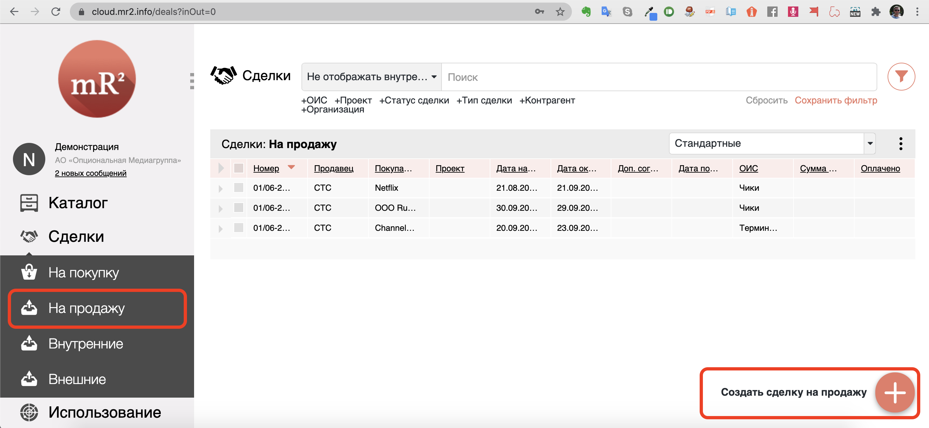Toggle sort arrow next to Номер

tap(291, 167)
